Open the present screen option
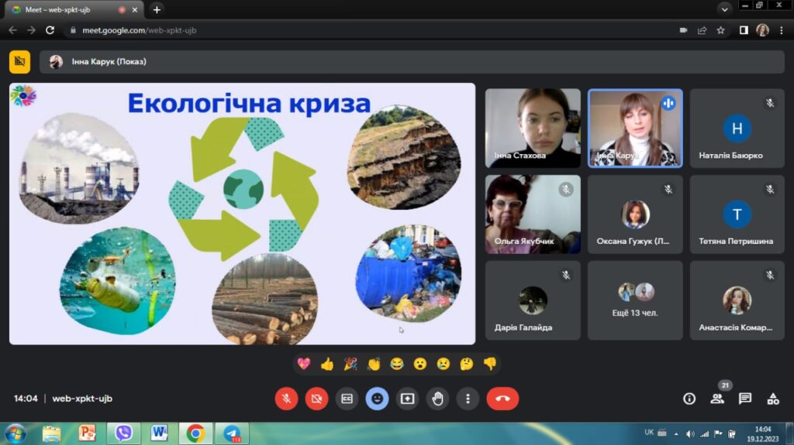This screenshot has width=794, height=445. pyautogui.click(x=407, y=399)
